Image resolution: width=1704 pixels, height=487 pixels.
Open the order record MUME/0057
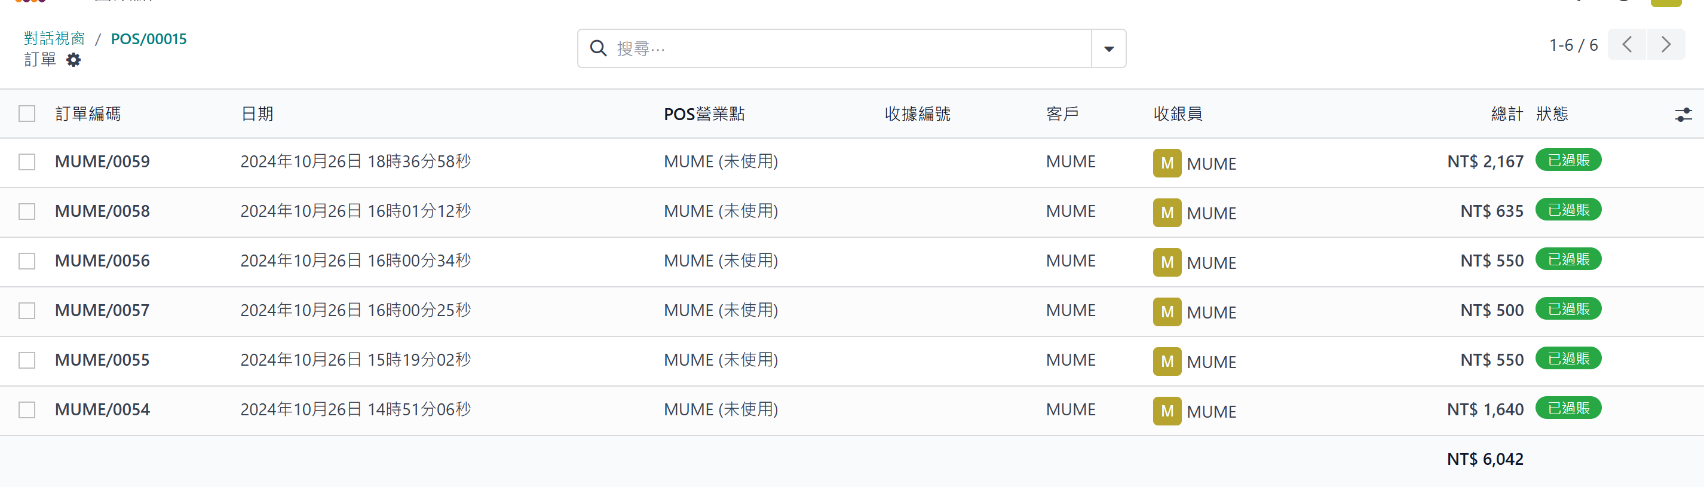point(102,310)
